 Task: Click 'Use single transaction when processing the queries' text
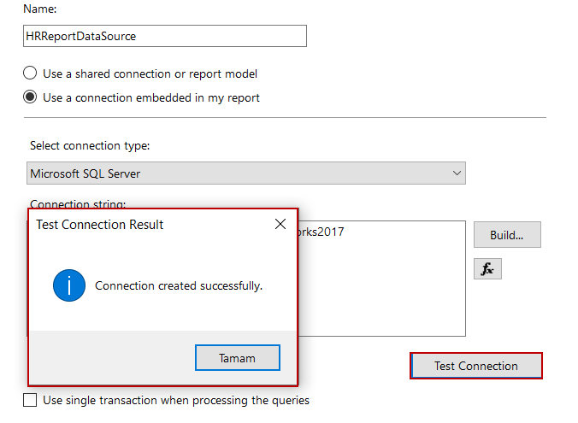pyautogui.click(x=176, y=400)
